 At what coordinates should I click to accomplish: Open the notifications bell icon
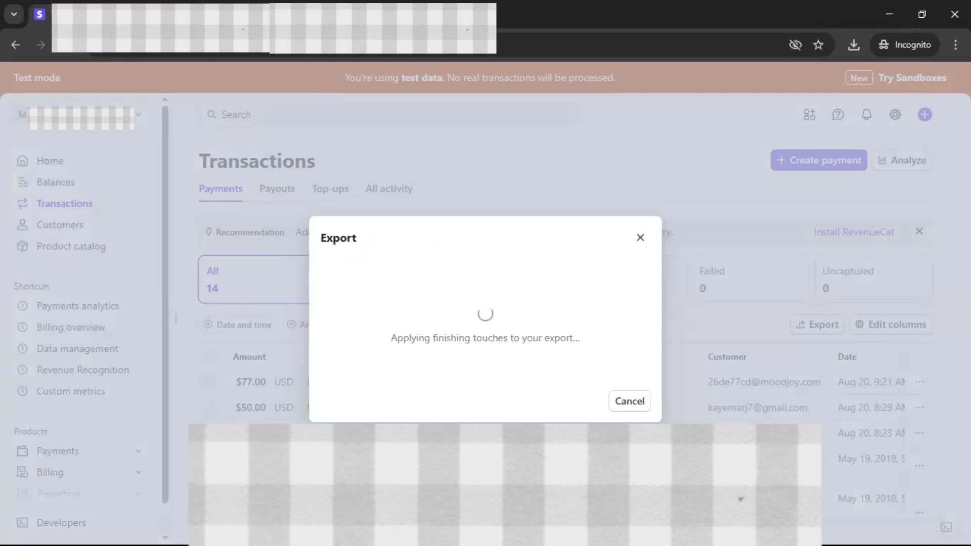866,115
